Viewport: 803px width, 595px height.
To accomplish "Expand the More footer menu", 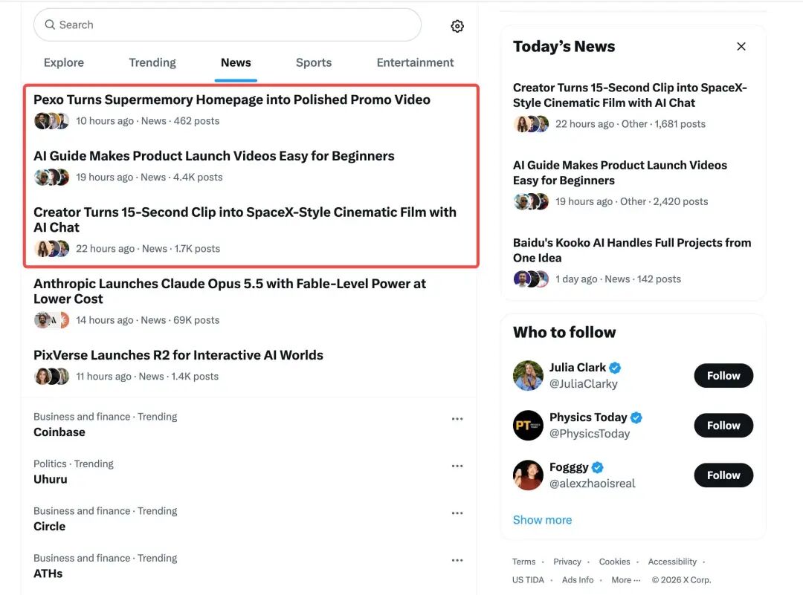I will tap(626, 579).
